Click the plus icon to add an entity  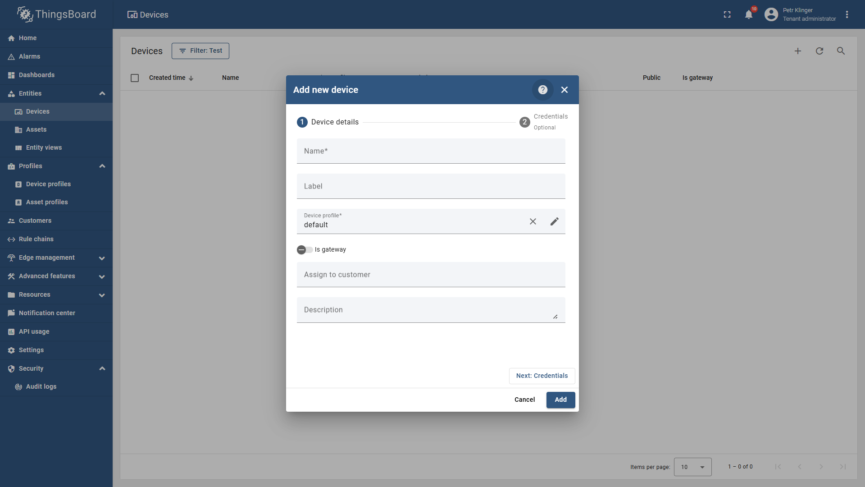pos(798,51)
